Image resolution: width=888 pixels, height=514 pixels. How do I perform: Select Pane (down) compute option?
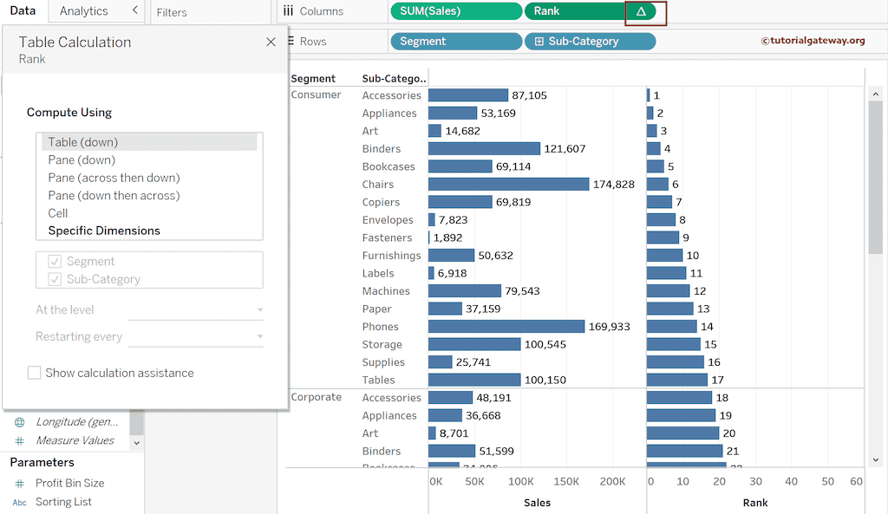click(x=82, y=160)
